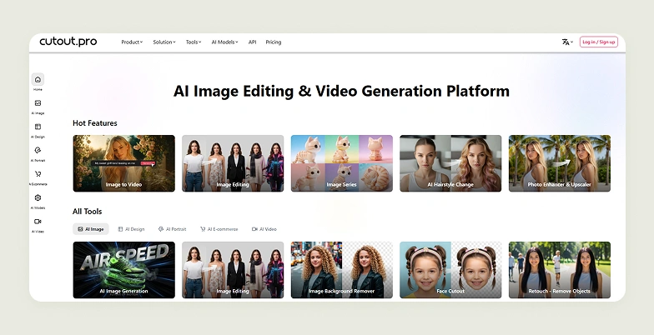Open the Home sidebar icon

tap(38, 80)
